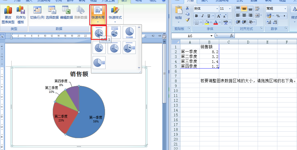
Task: Click the Paste (粘贴) icon in Excel
Action: click(x=179, y=10)
